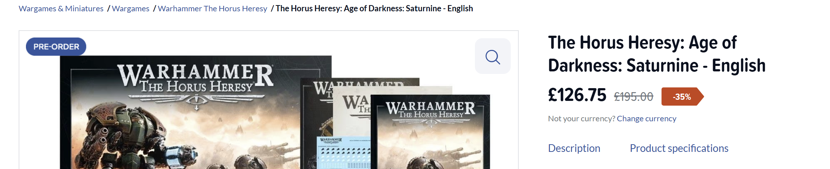The width and height of the screenshot is (830, 169).
Task: Open the main Saturnine box art image
Action: click(196, 112)
